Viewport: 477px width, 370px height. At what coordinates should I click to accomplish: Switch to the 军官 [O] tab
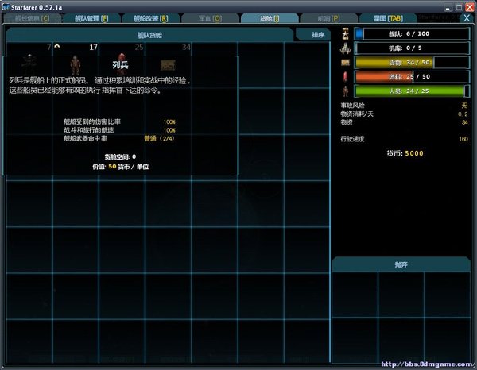[x=210, y=18]
